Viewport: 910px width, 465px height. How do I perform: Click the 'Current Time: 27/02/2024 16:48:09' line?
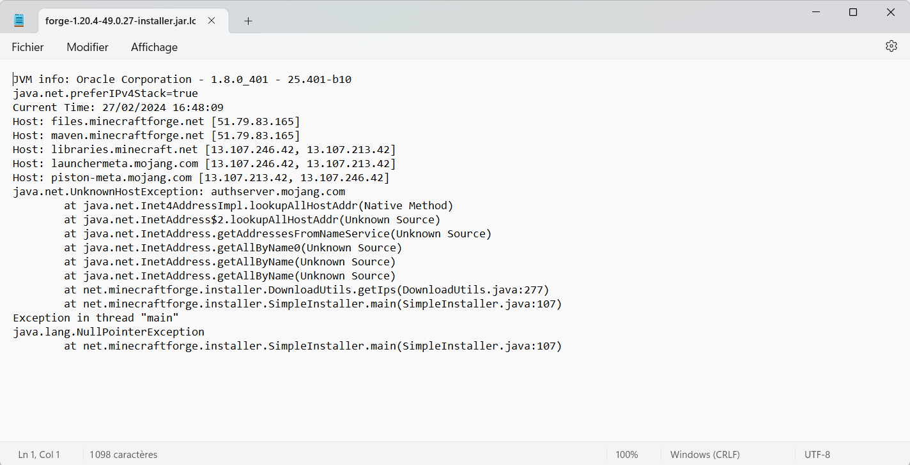coord(118,108)
